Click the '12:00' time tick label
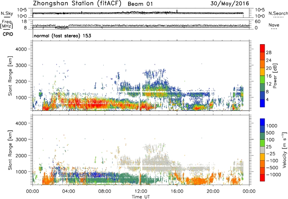 pos(141,191)
